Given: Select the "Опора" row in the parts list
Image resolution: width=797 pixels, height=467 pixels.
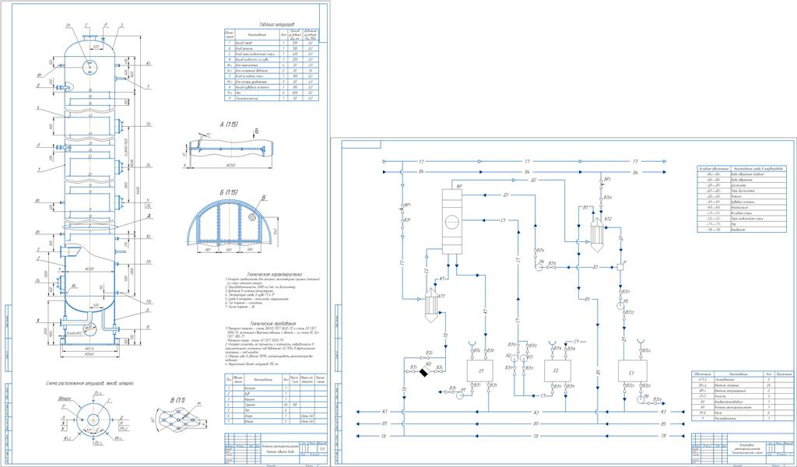Looking at the screenshot, I should tap(275, 416).
